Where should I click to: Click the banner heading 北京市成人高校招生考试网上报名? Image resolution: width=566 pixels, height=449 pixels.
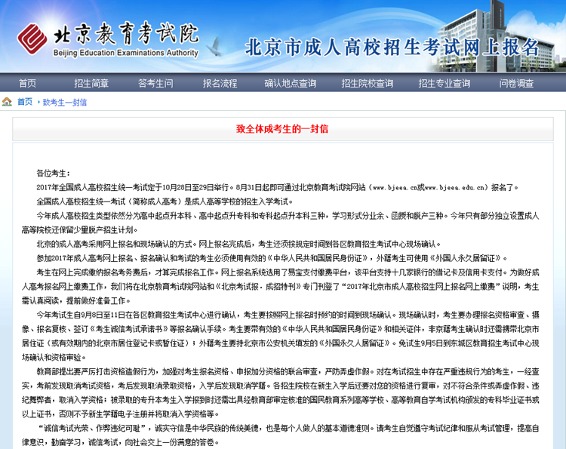392,46
